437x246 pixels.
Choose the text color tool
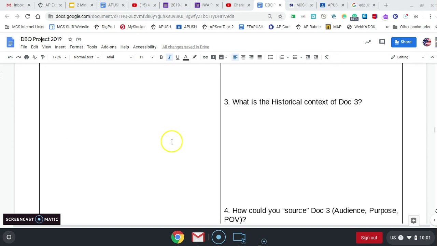point(186,57)
